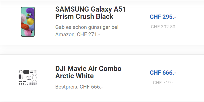Click the row of spare propellers
The height and width of the screenshot is (102, 204).
(33, 84)
